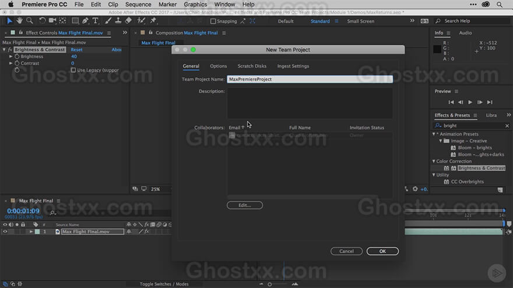513x288 pixels.
Task: Open Info panel menu icon
Action: pos(448,33)
